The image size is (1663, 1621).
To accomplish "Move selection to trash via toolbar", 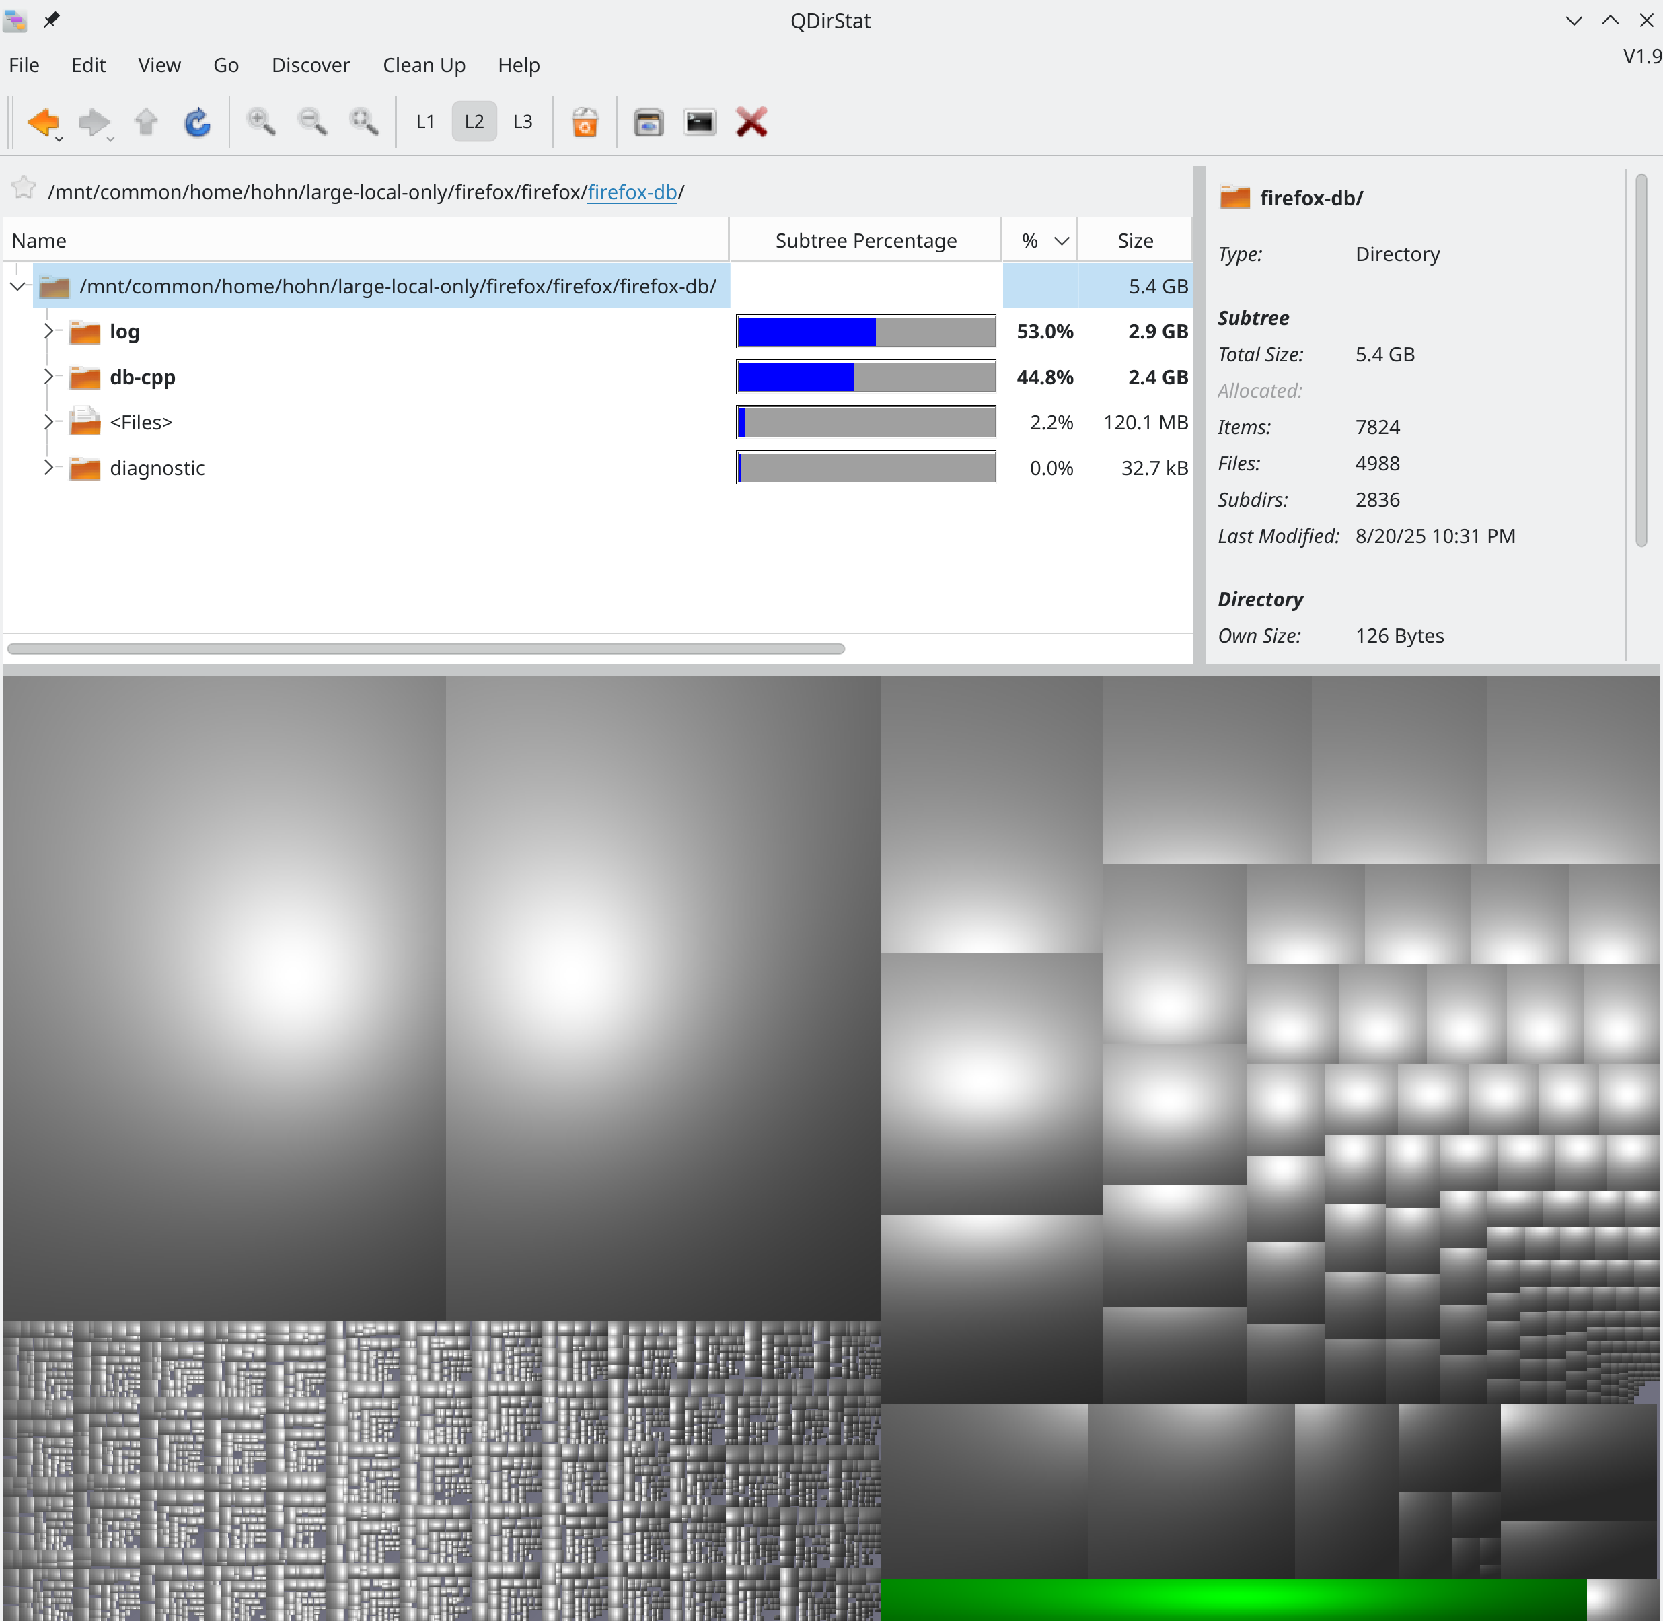I will tap(585, 122).
